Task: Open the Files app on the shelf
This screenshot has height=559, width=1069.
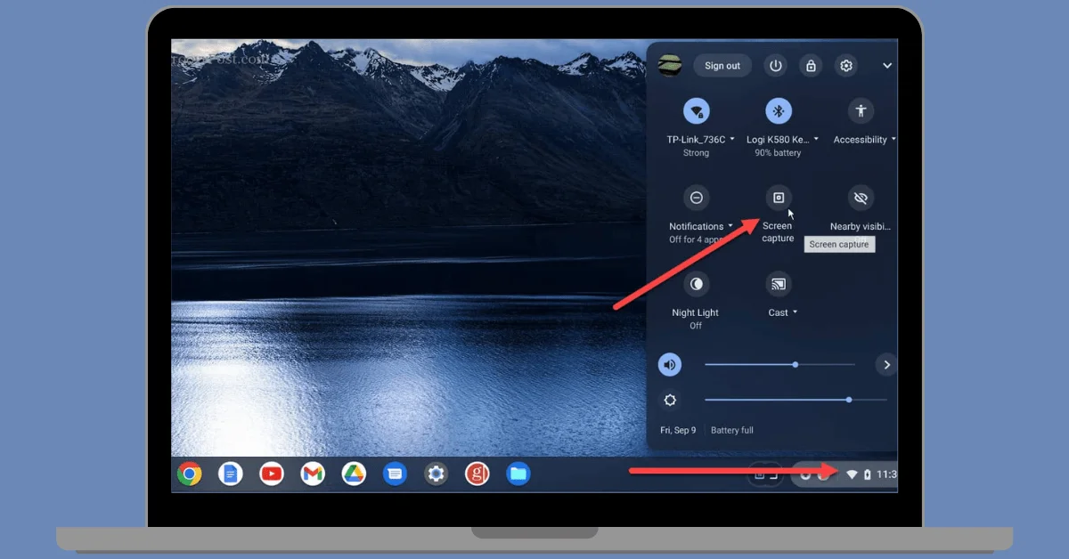Action: tap(518, 474)
